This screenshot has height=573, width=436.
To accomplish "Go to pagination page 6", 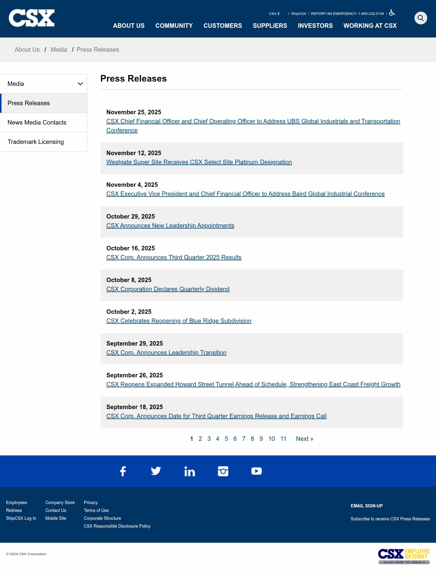I will tap(235, 439).
